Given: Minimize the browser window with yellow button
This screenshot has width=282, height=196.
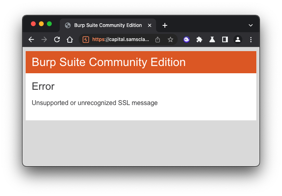Looking at the screenshot, I should (x=41, y=24).
